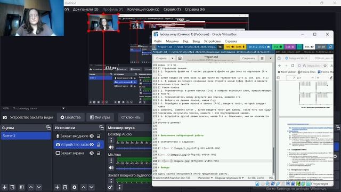Zoom out PDF with minus icon

tap(312, 78)
